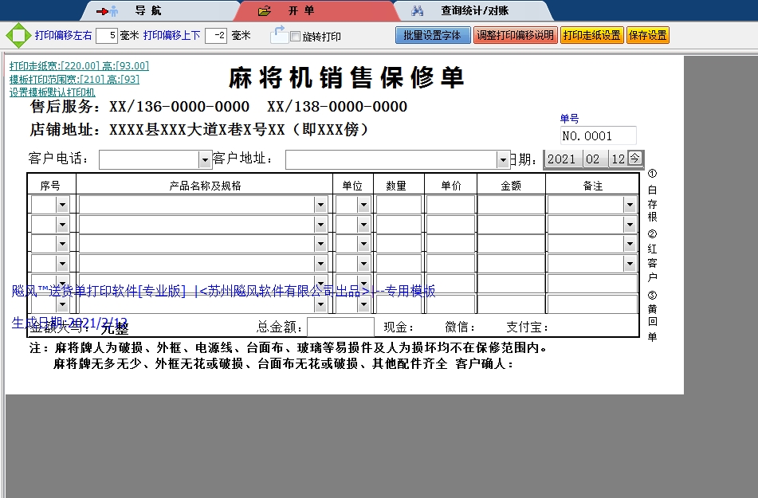Click the 批量设置字体 button
The height and width of the screenshot is (498, 758).
432,34
